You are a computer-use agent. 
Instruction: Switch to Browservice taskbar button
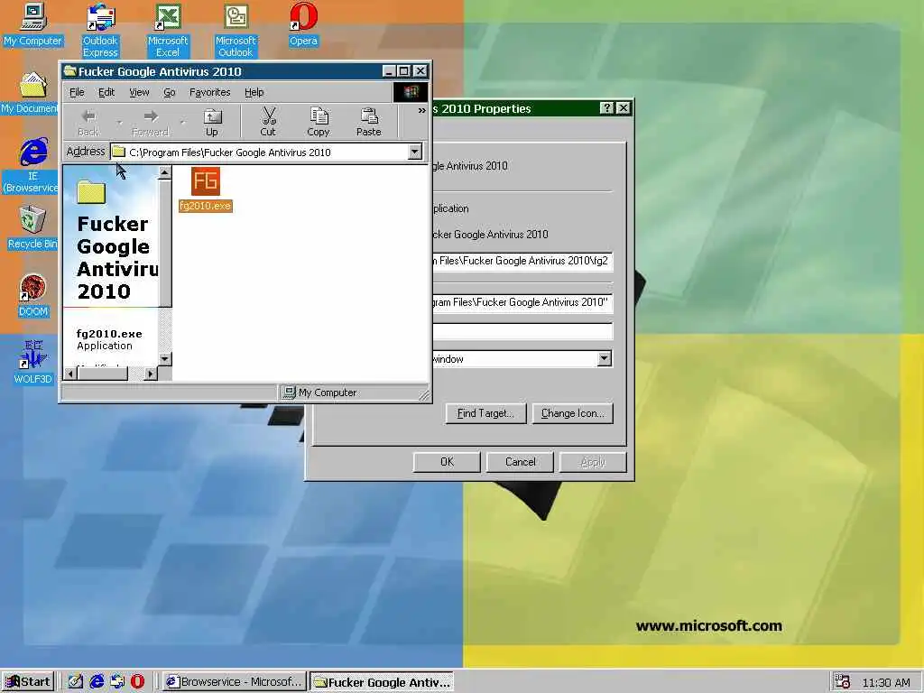click(235, 682)
